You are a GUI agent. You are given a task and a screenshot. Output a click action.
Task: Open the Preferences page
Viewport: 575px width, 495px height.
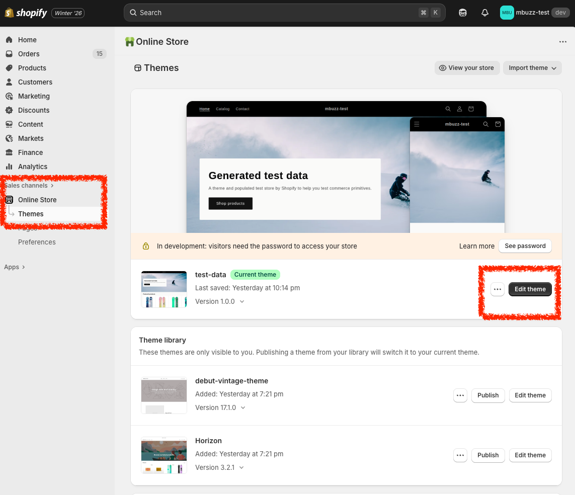[37, 242]
